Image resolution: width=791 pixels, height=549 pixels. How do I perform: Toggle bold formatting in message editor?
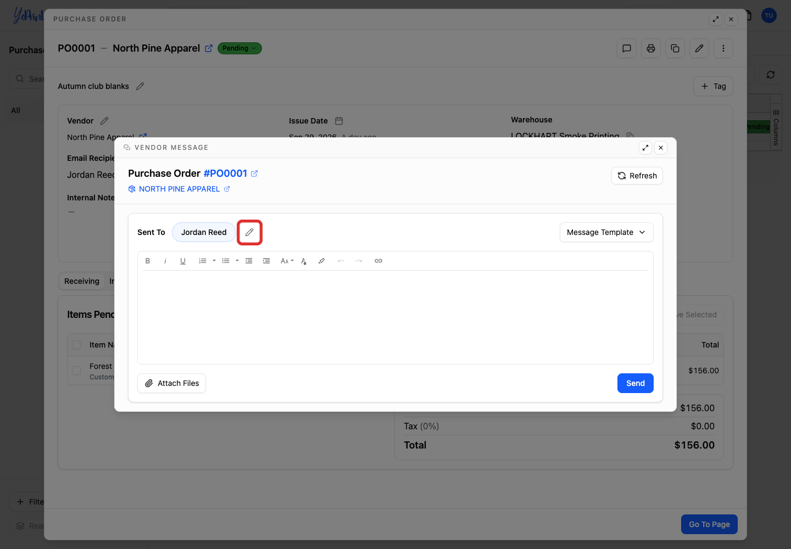click(148, 261)
